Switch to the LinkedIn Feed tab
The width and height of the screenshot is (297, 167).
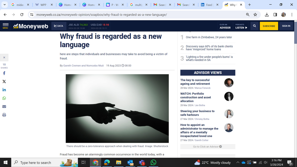click(x=210, y=5)
